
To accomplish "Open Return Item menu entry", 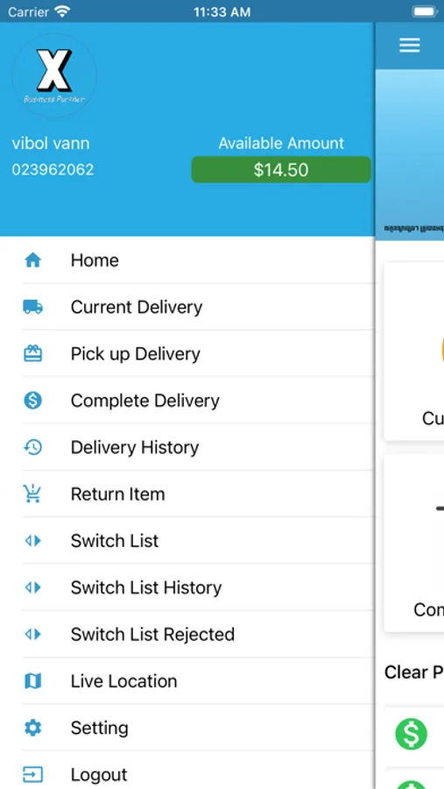I will point(117,494).
